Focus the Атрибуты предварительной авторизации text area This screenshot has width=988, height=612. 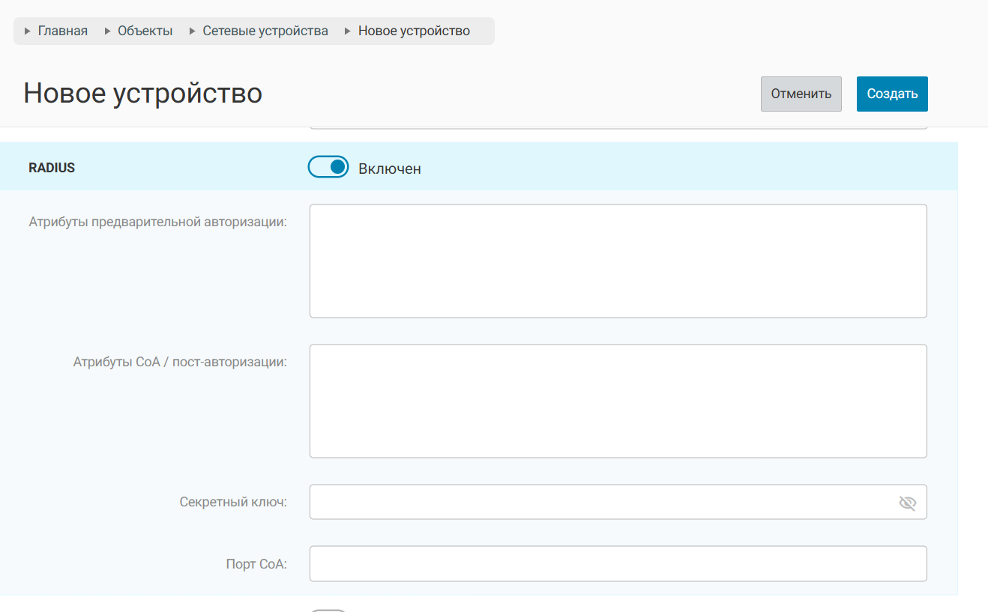coord(618,261)
